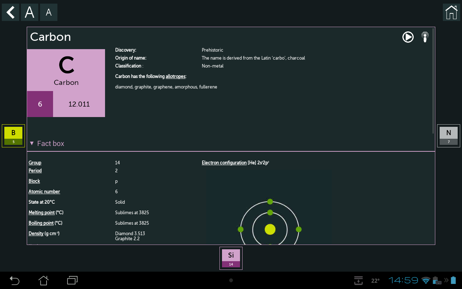Screen dimensions: 462x289
Task: Open the Block definition link
Action: (34, 181)
